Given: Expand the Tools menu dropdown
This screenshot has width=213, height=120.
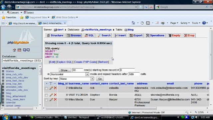Looking at the screenshot, I should 196,23.
